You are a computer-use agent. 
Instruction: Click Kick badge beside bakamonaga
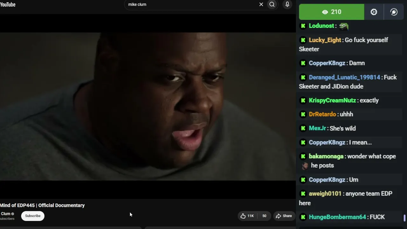tap(303, 156)
